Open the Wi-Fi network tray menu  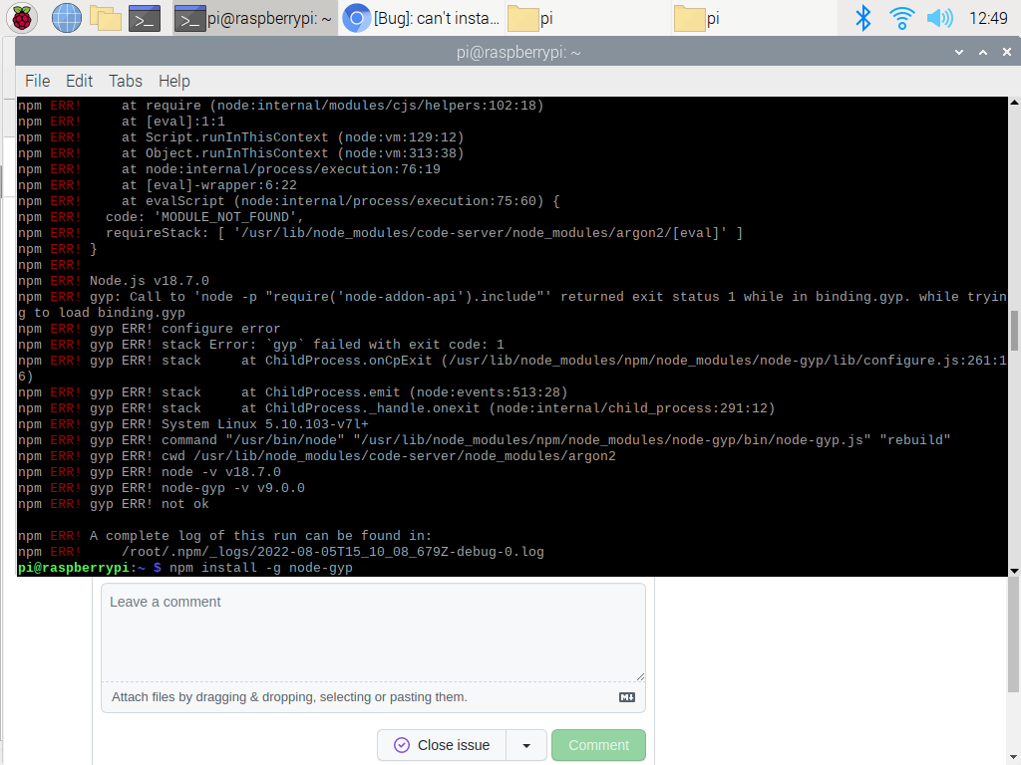(901, 18)
